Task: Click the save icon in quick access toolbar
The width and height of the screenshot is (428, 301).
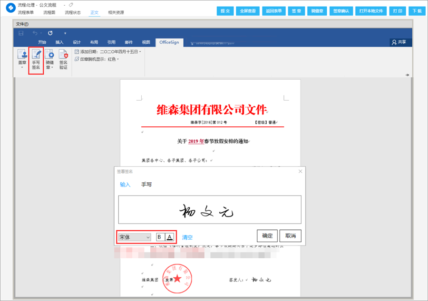Action: pyautogui.click(x=21, y=33)
